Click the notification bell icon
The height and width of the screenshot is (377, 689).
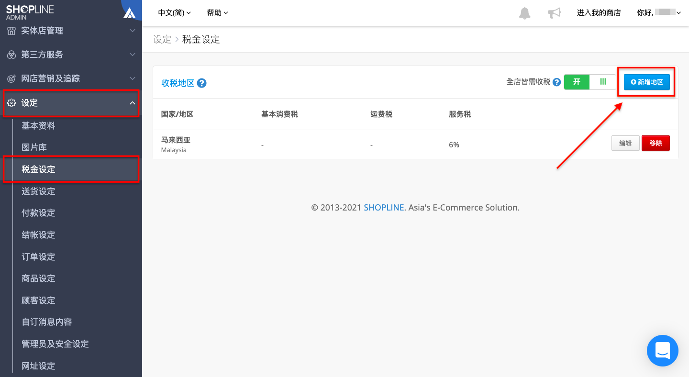pos(525,13)
